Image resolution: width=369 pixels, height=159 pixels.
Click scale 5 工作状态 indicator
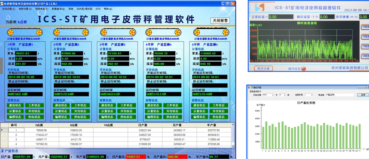click(219, 105)
